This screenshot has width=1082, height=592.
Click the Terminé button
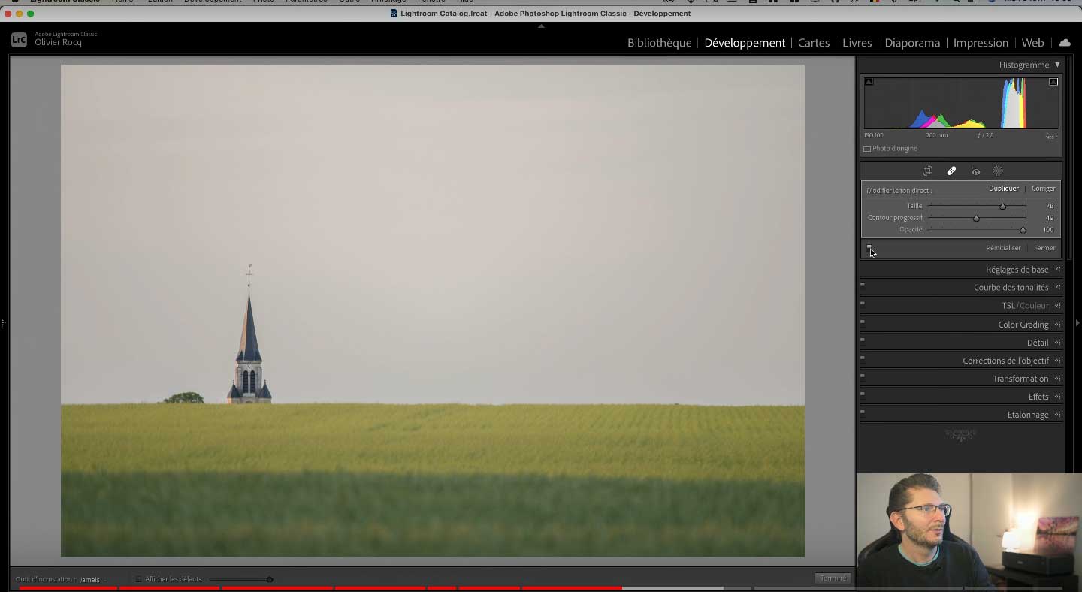pyautogui.click(x=833, y=578)
